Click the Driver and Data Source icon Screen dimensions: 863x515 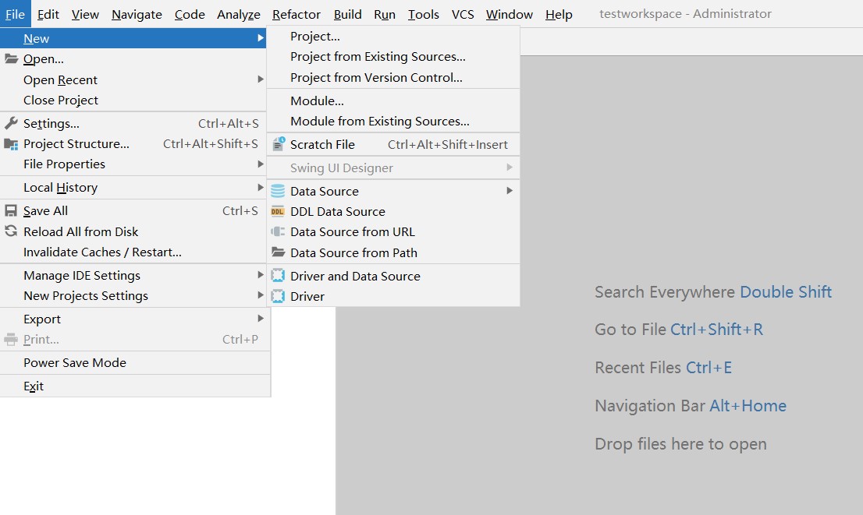pyautogui.click(x=278, y=276)
